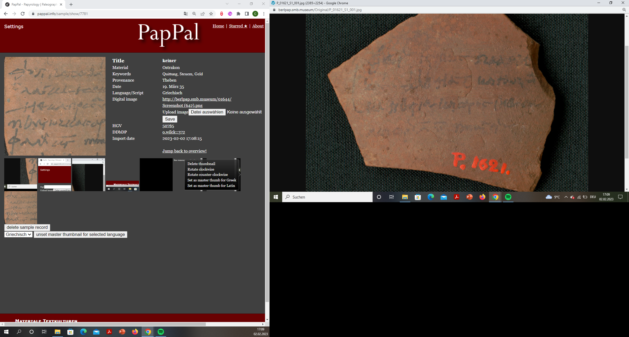Click the image window URL berlpap.smb.museum

320,10
